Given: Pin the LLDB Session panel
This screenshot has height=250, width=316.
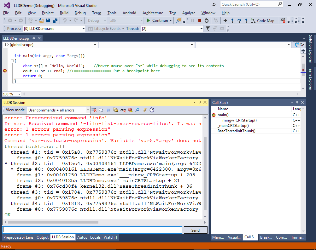Looking at the screenshot, I should point(200,102).
